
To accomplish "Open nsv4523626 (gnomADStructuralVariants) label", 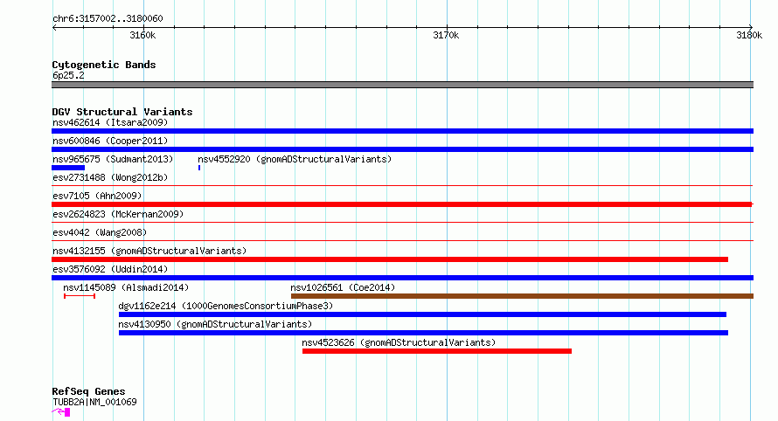I will [399, 342].
